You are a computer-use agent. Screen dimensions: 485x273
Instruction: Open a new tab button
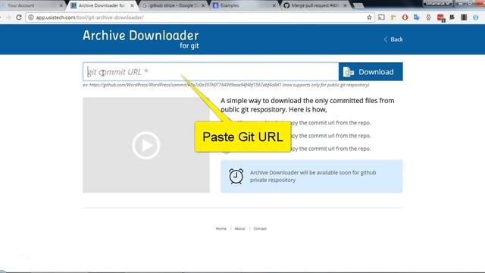(358, 5)
